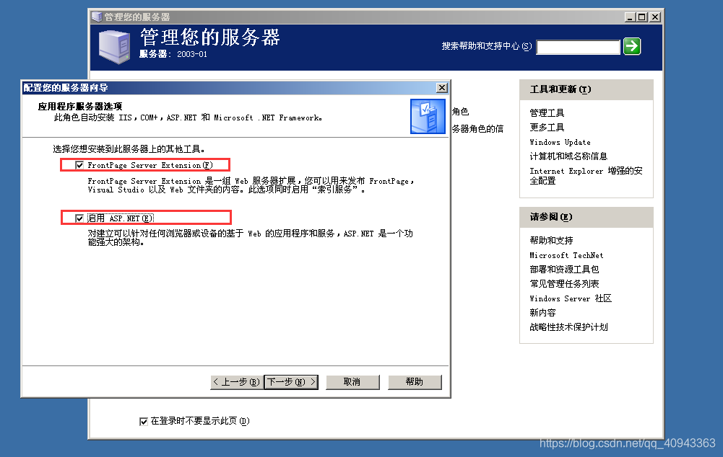Click 搜索帮助和支持中心 label
The width and height of the screenshot is (723, 457).
[487, 46]
